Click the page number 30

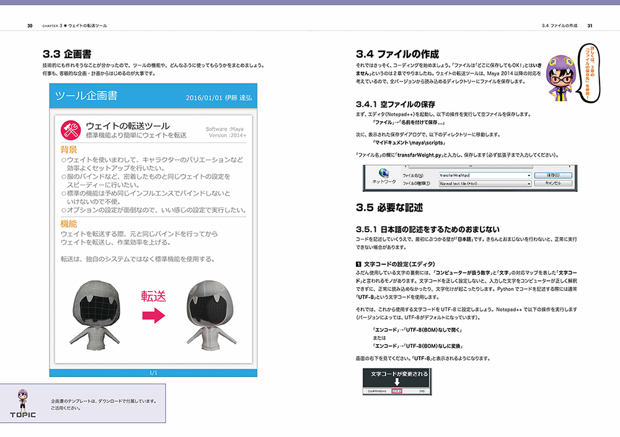click(30, 25)
